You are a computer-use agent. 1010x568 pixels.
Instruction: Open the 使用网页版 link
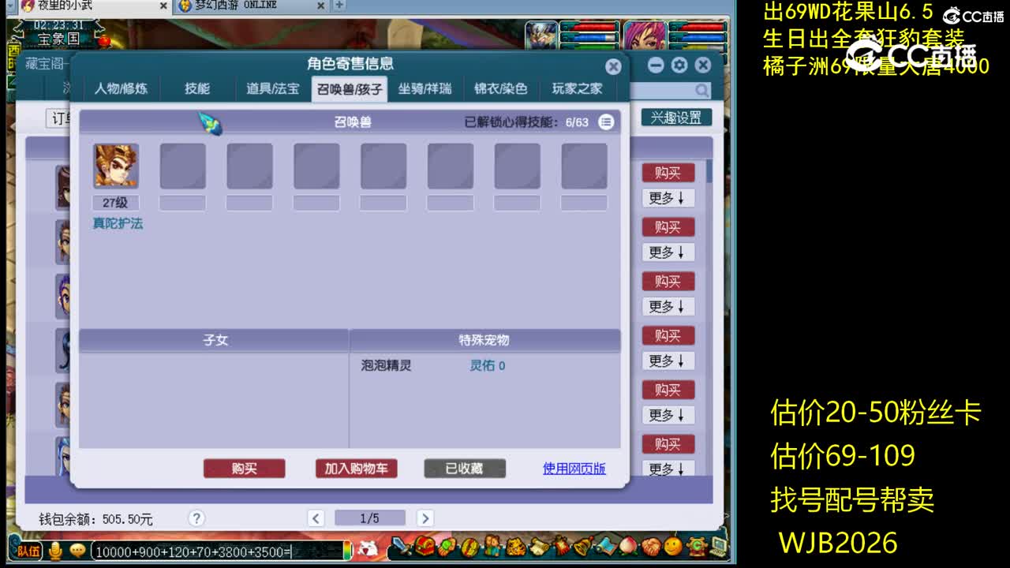coord(574,469)
